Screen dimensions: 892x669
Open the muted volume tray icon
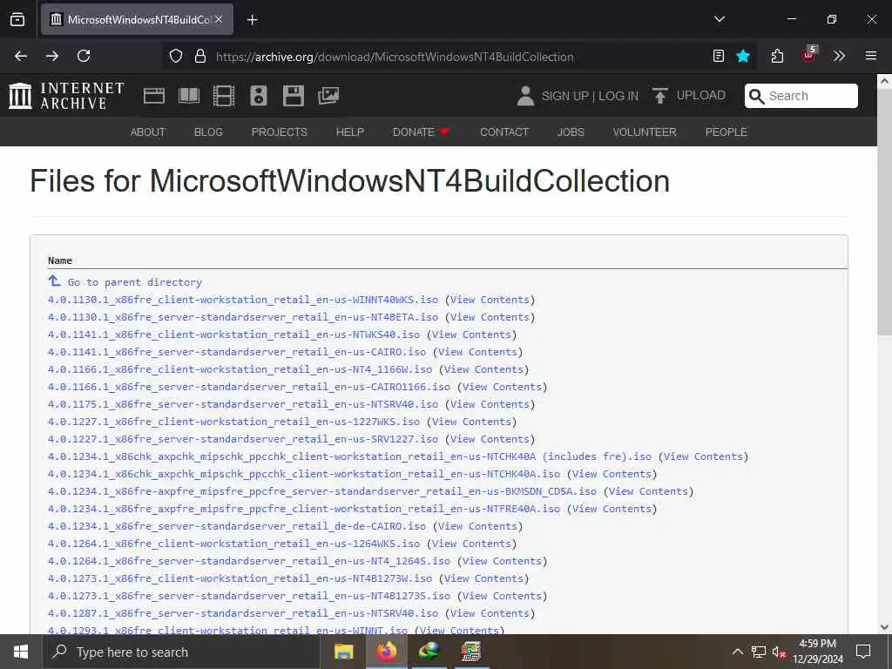coord(780,652)
